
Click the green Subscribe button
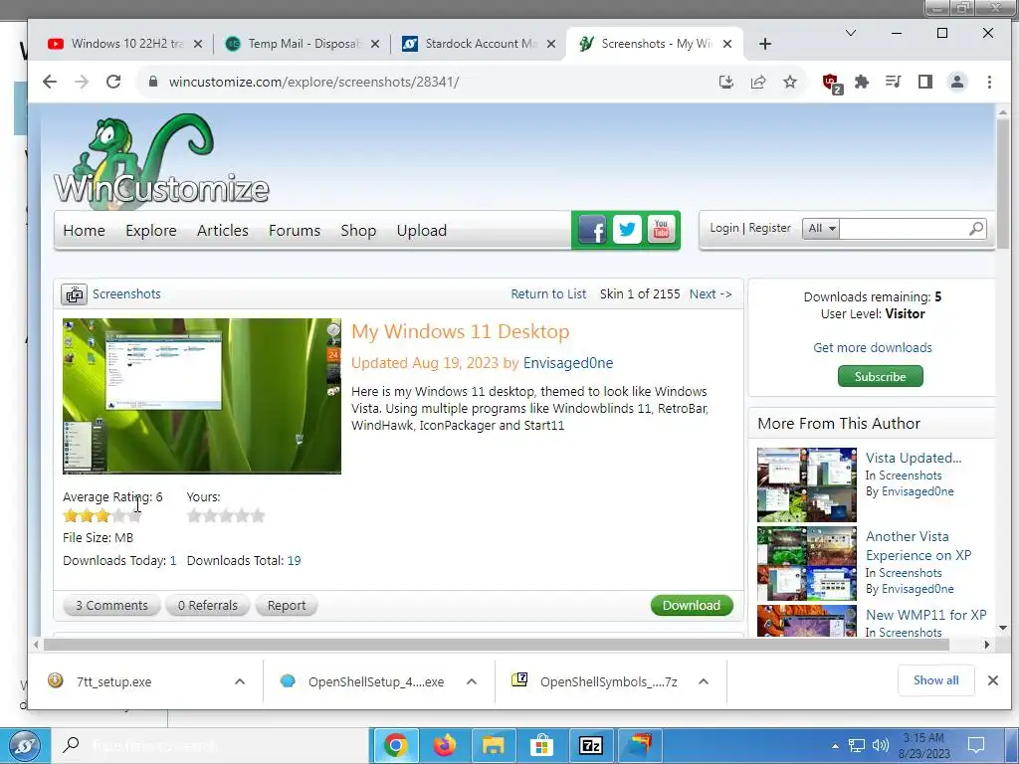pyautogui.click(x=880, y=376)
